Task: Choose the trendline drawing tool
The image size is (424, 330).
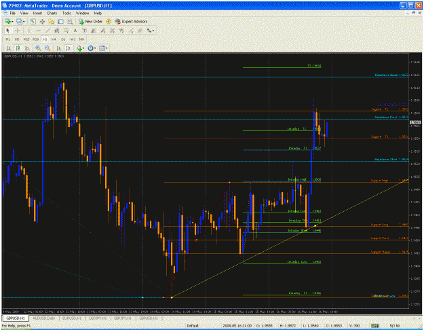Action: click(x=47, y=31)
